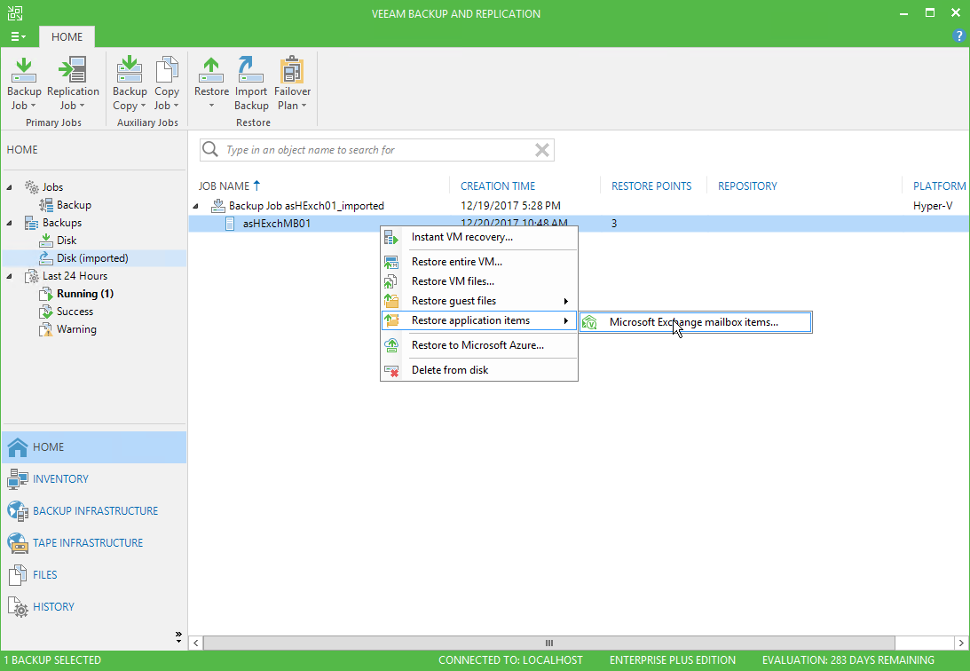Focus the object name search field
Screen dimensions: 970x671
click(377, 150)
